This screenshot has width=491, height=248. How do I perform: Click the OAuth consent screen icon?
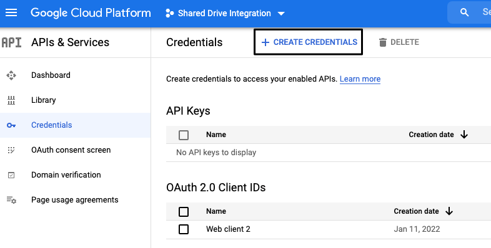tap(11, 150)
